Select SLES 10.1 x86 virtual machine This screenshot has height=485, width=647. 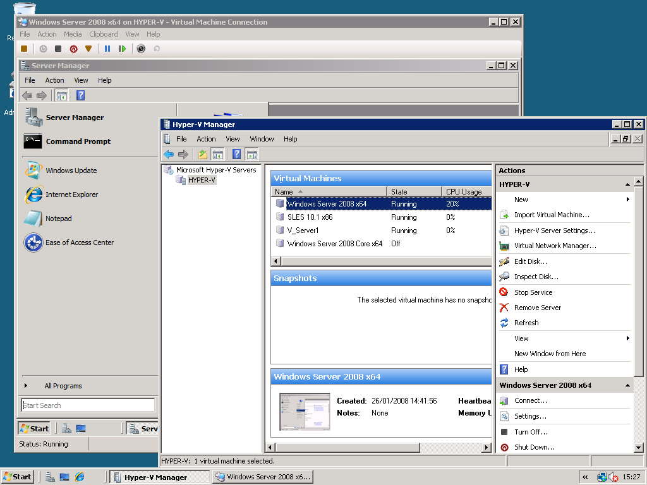click(x=381, y=217)
